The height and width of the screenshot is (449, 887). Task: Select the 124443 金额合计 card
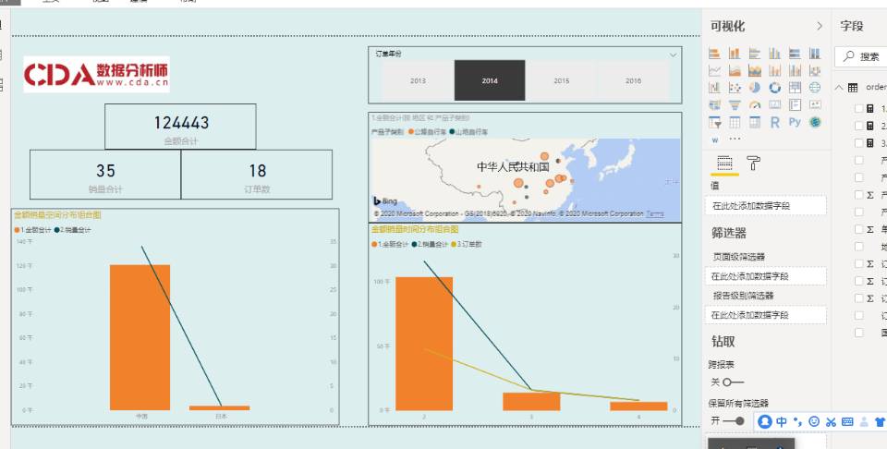[180, 127]
